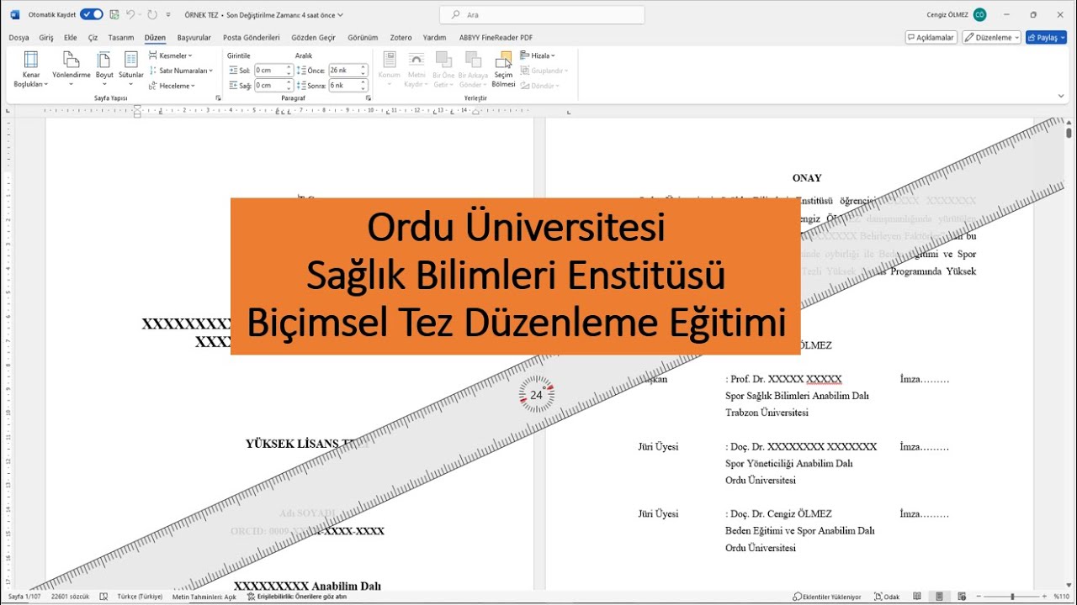Image resolution: width=1077 pixels, height=605 pixels.
Task: Click Sayfa 1/107 page indicator
Action: (24, 597)
